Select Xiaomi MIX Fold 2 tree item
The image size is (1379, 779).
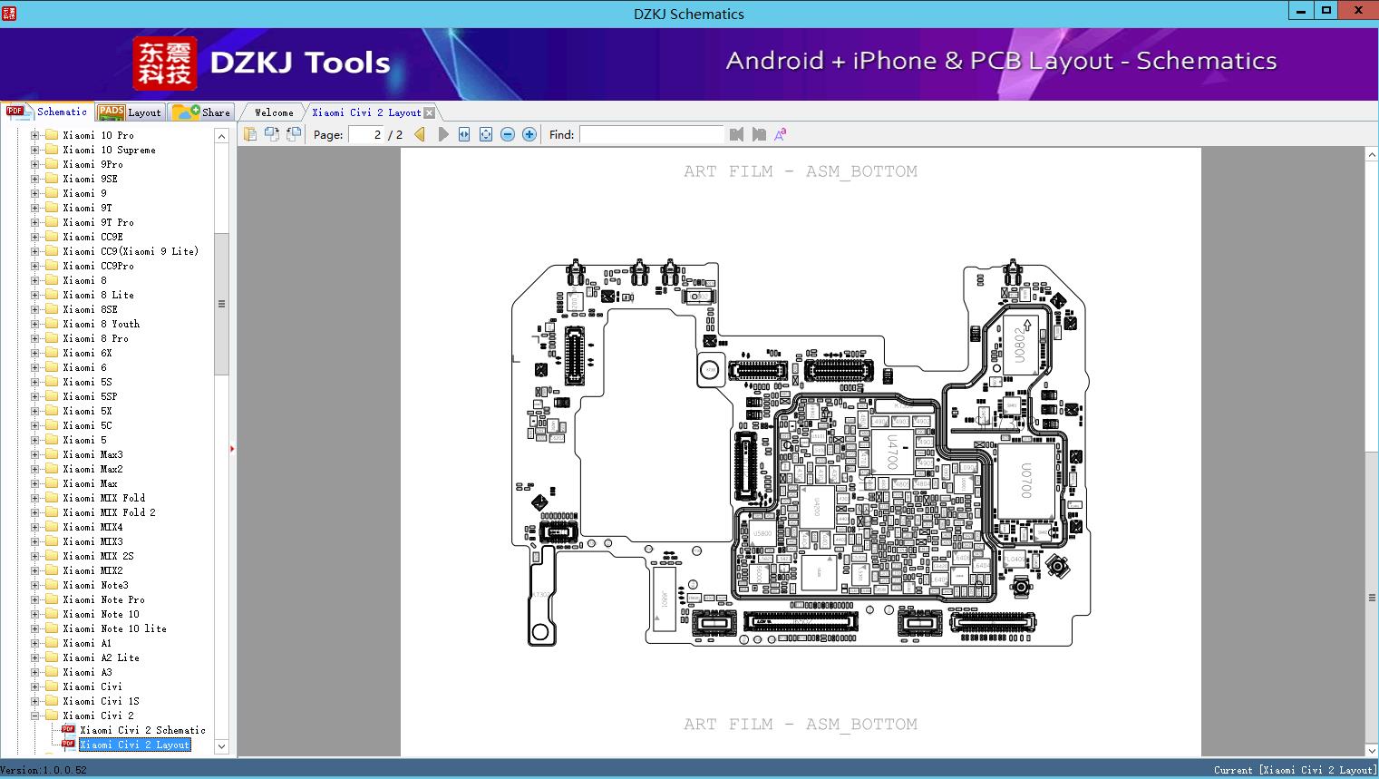109,512
